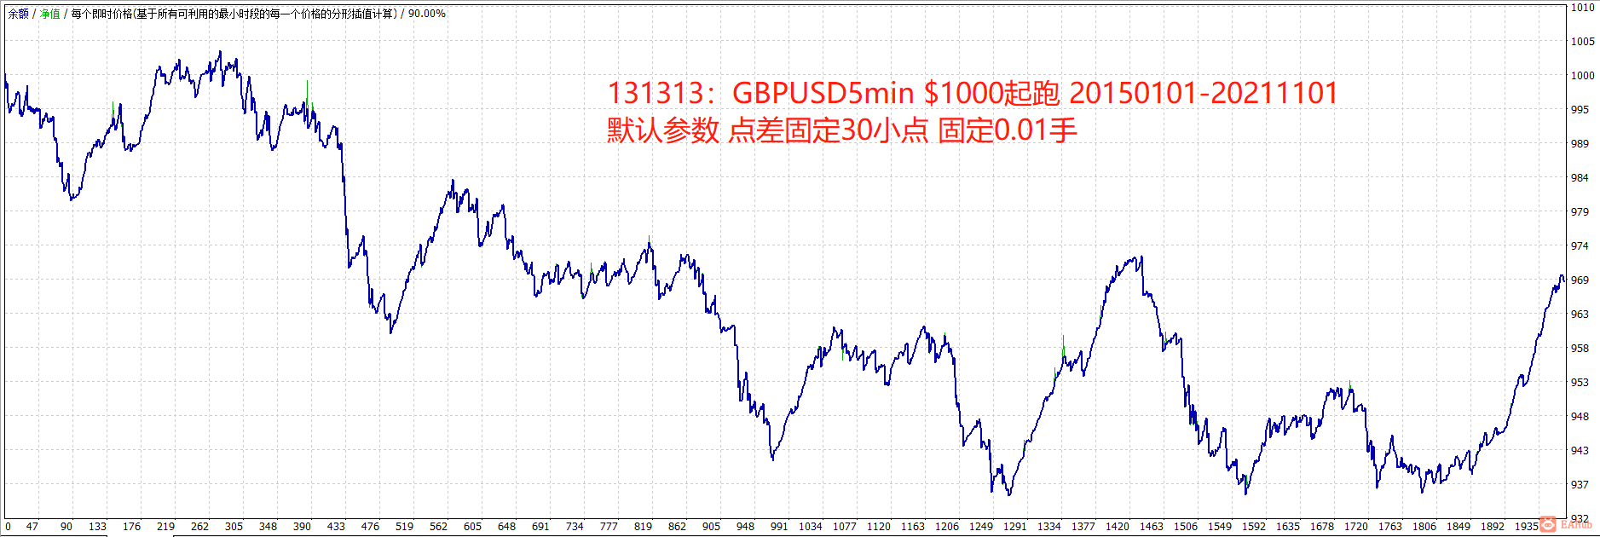1600x537 pixels.
Task: Click the 305 horizontal axis label
Action: (x=234, y=527)
